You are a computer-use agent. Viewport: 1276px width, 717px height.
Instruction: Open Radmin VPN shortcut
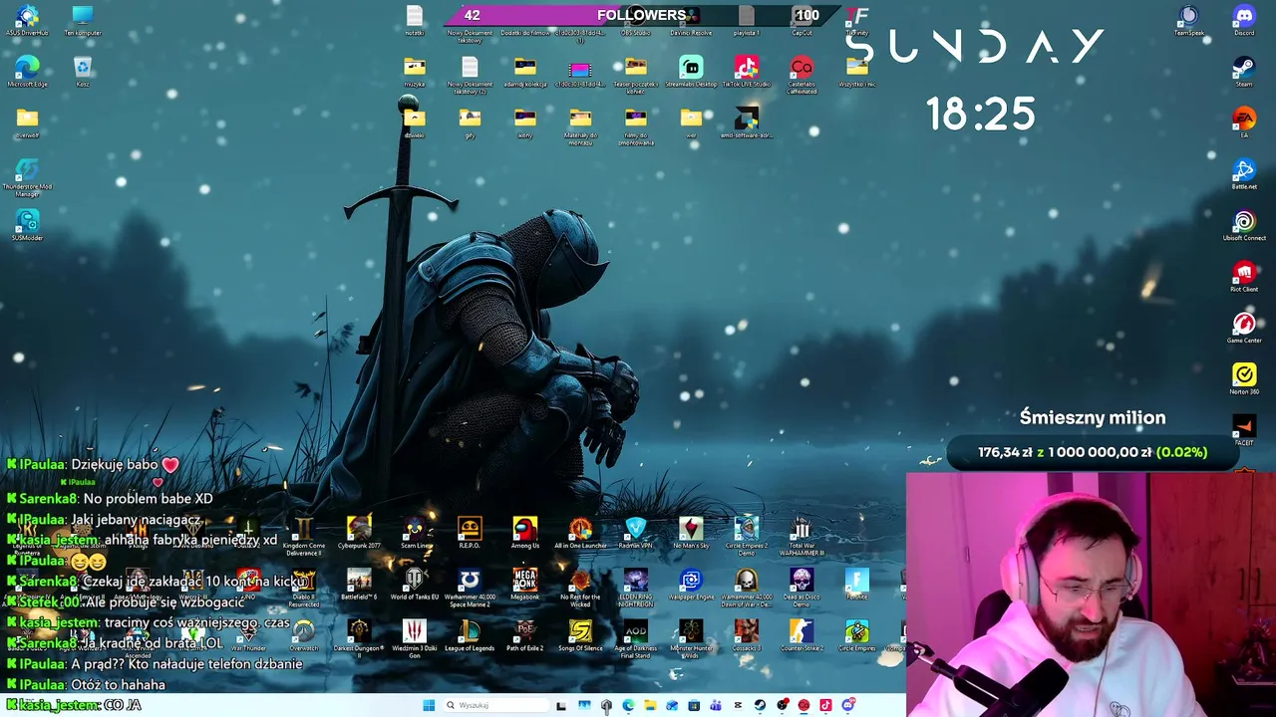636,533
